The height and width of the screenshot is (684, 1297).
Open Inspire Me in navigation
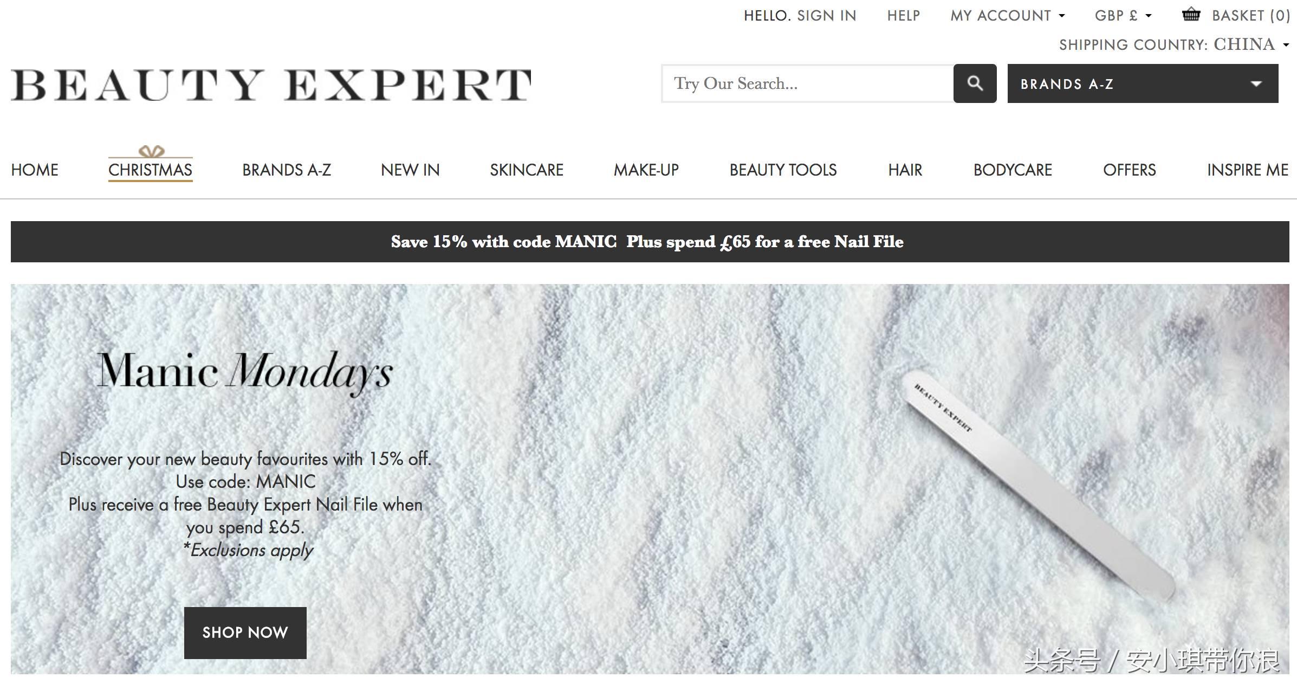click(x=1248, y=170)
